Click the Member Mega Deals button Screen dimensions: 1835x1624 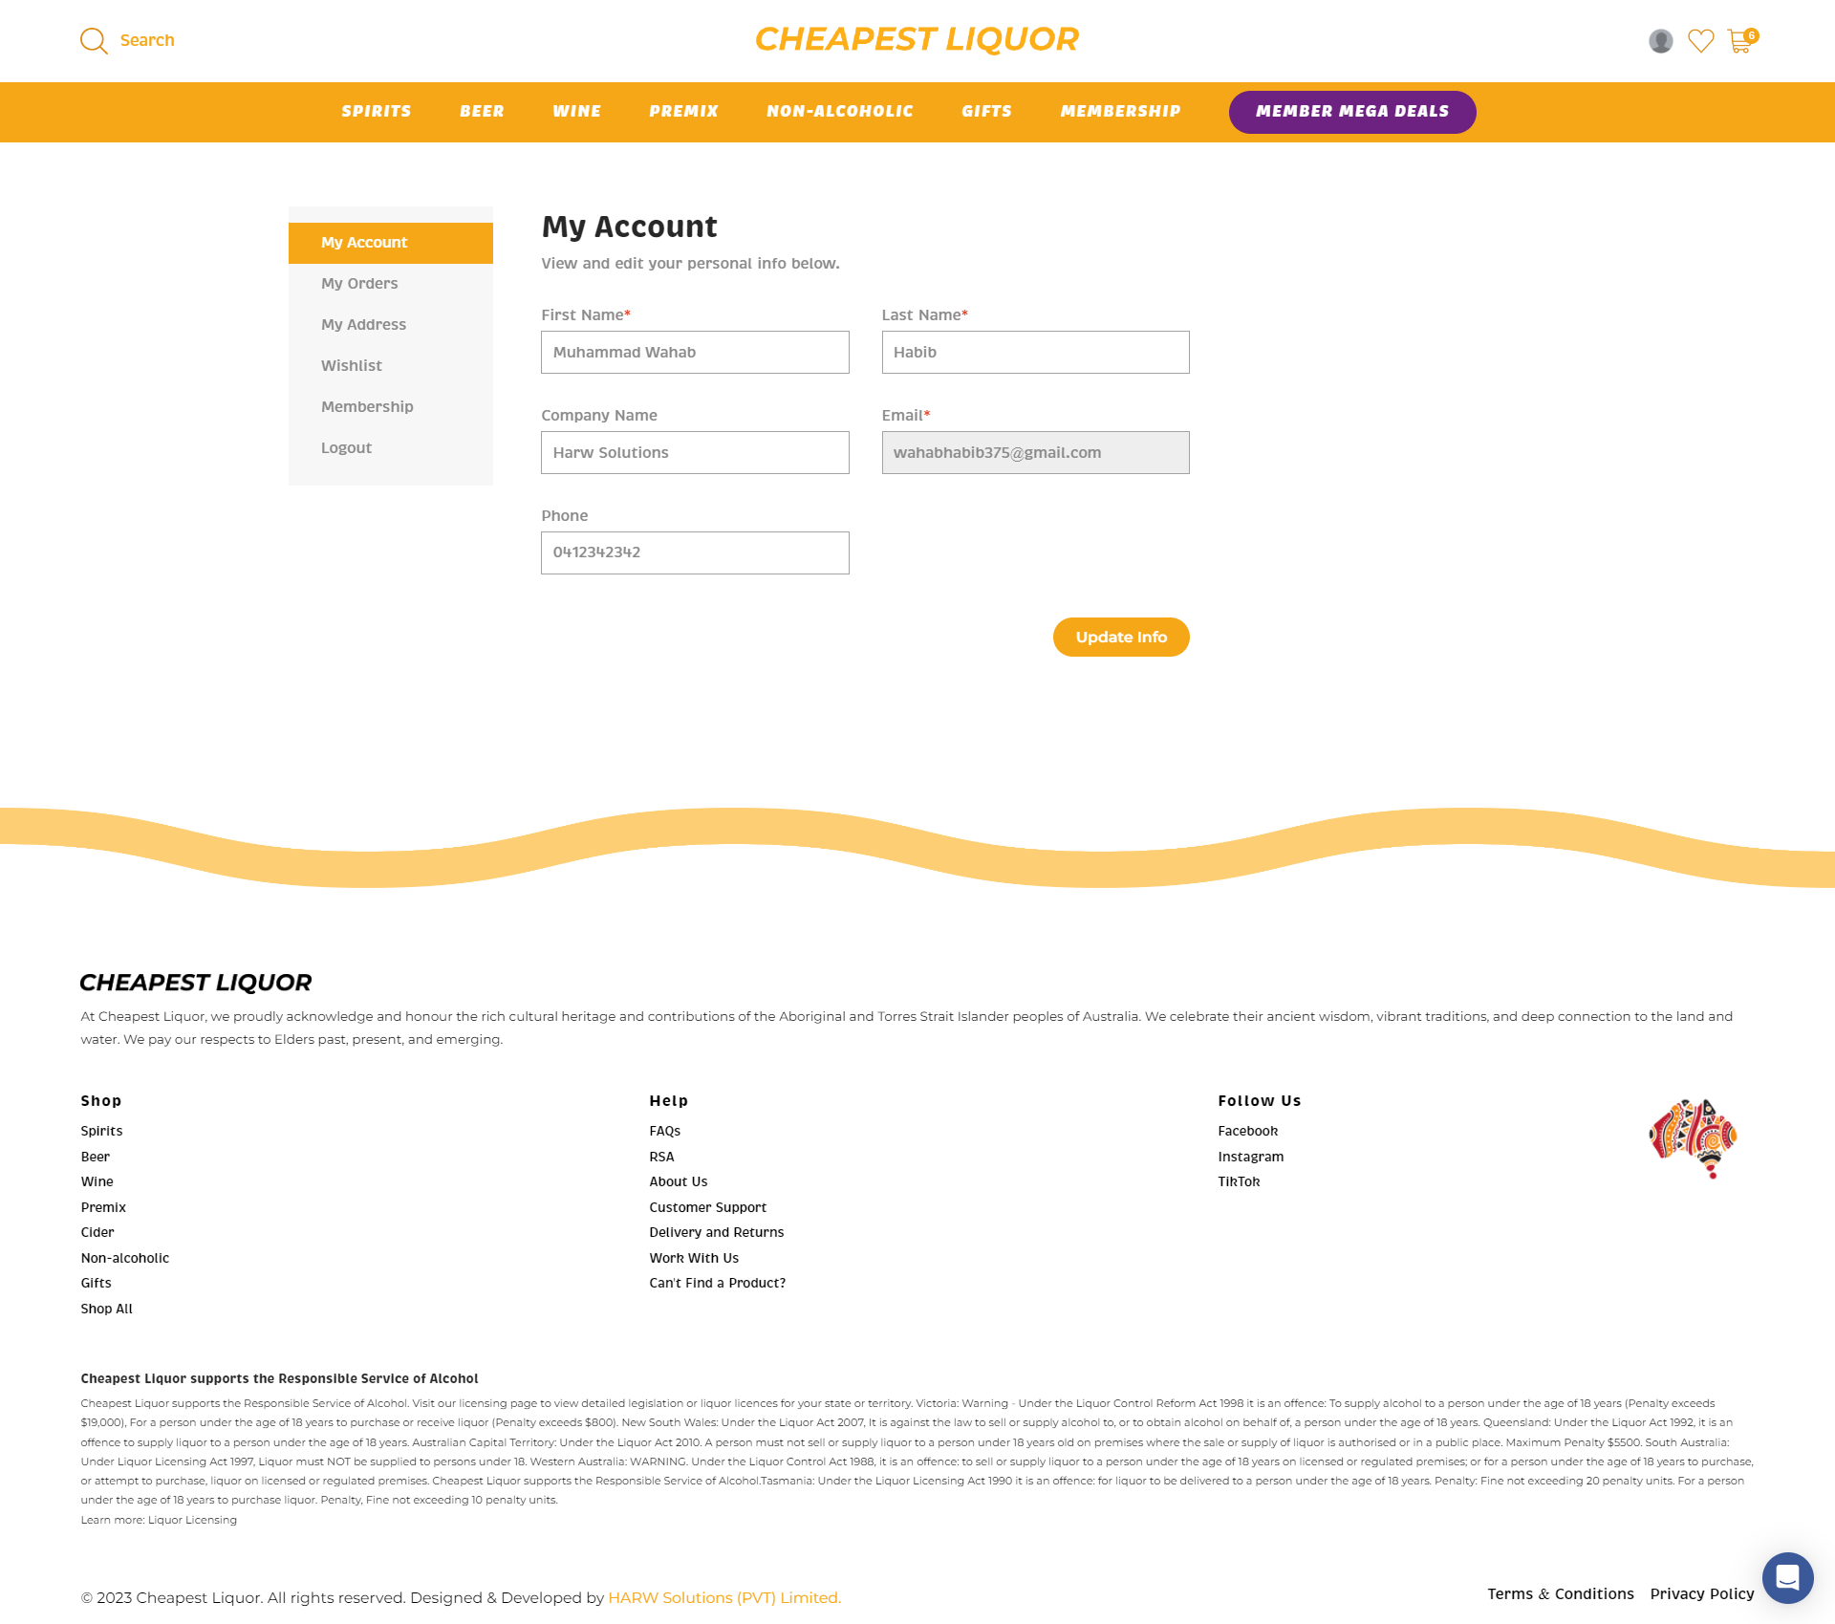click(1352, 112)
